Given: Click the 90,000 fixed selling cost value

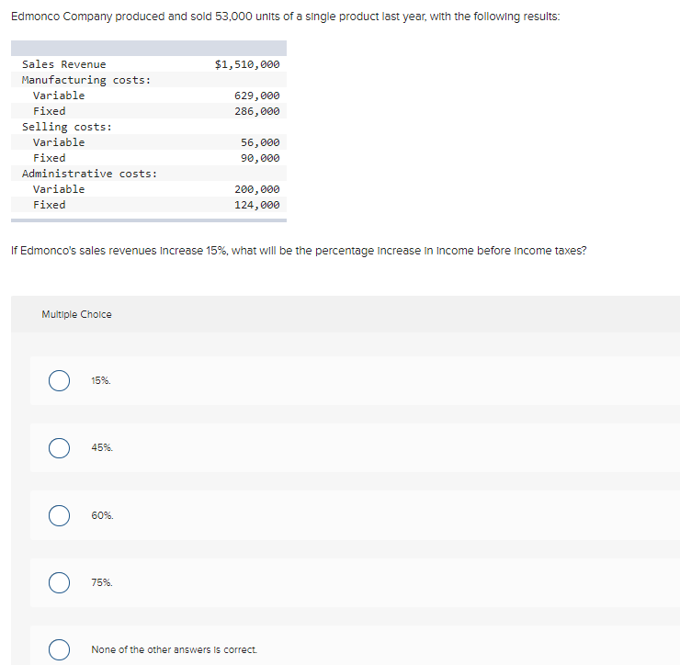Looking at the screenshot, I should (x=260, y=158).
